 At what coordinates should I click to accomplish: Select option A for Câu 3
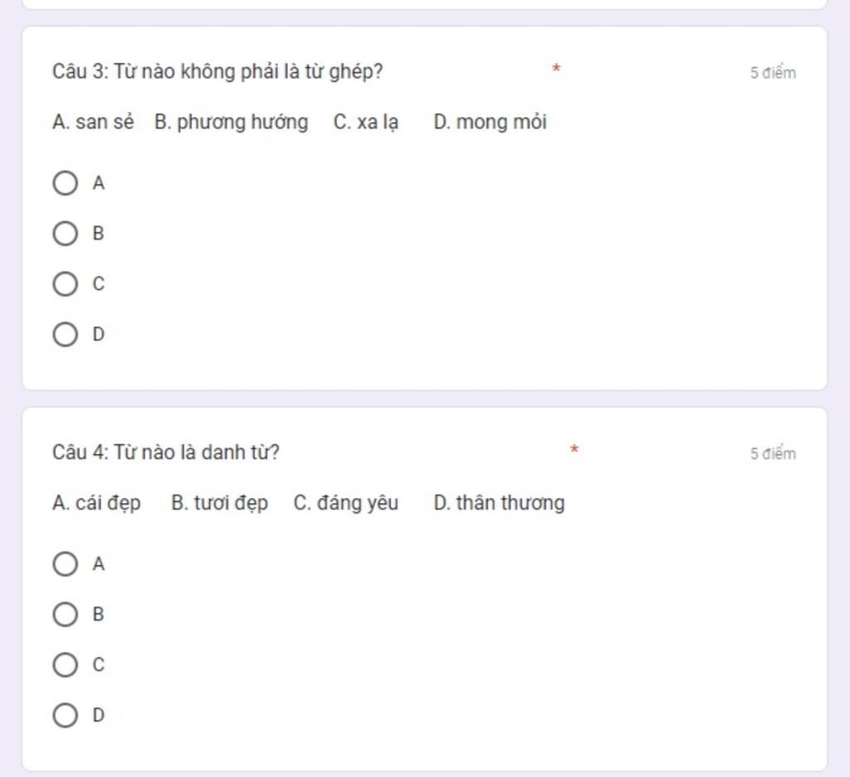click(x=65, y=183)
